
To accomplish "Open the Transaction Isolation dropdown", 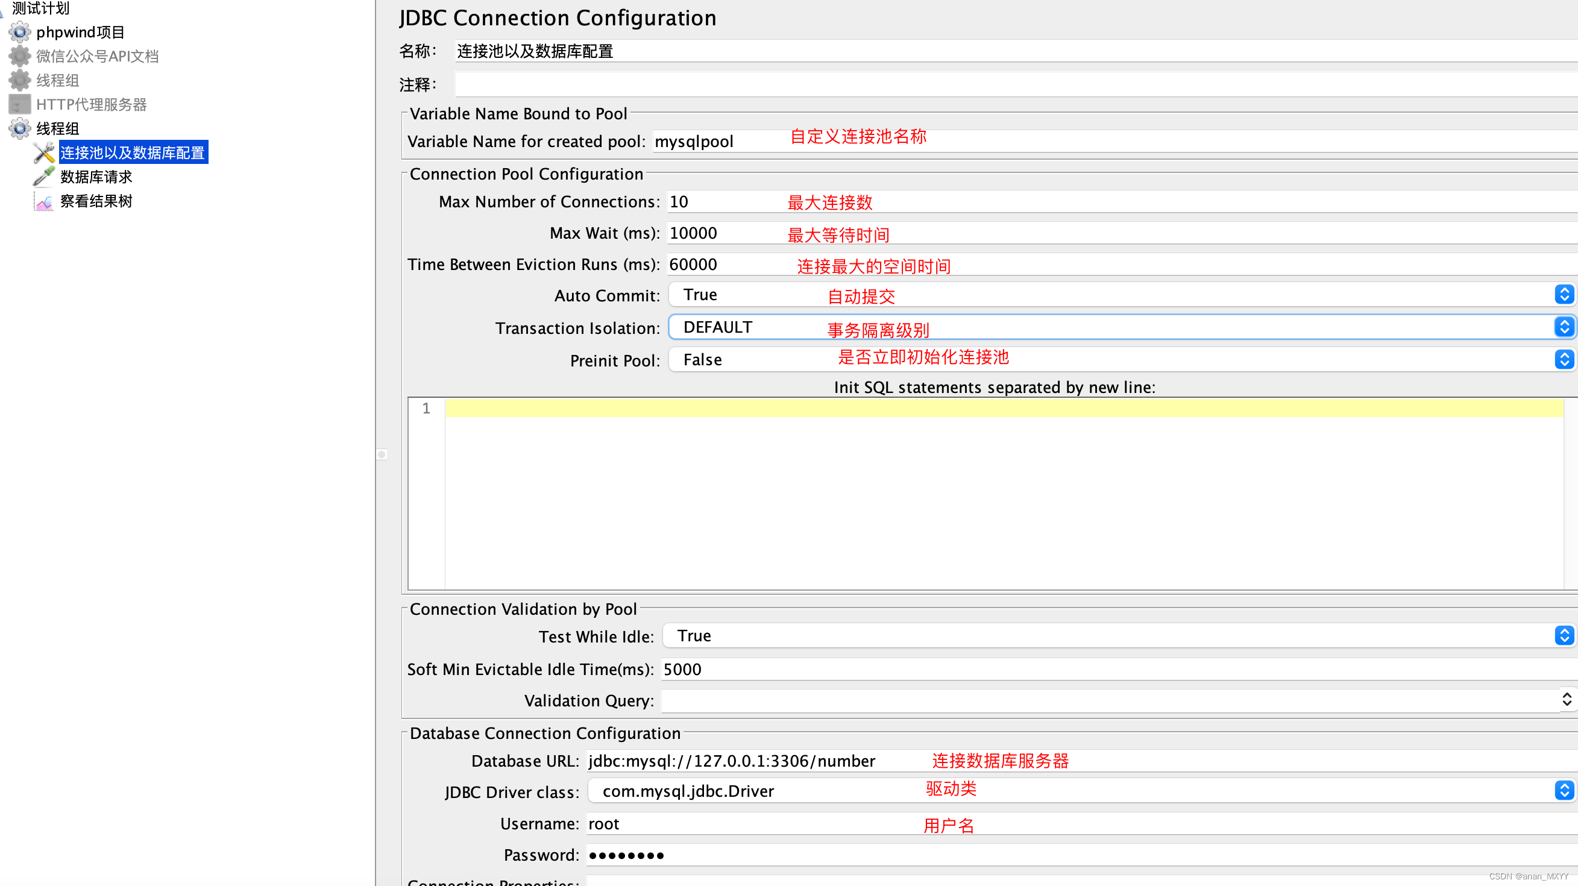I will tap(1564, 327).
